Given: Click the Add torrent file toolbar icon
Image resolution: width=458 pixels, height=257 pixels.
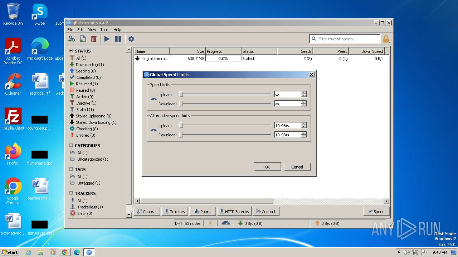Looking at the screenshot, I should tap(83, 39).
